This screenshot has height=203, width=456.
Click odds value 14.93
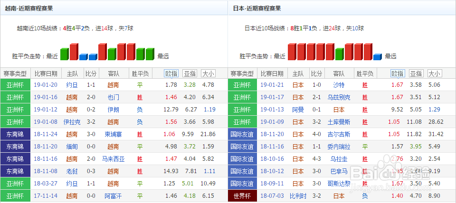pos(171,171)
